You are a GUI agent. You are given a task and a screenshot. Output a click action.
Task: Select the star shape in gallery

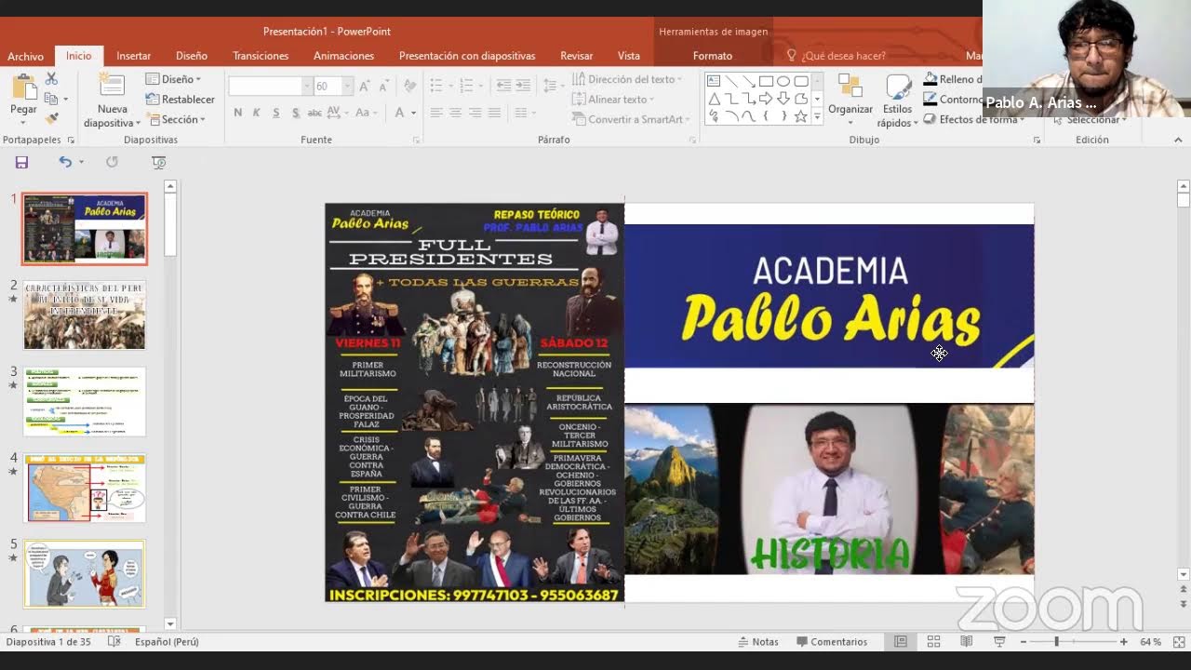pos(800,116)
